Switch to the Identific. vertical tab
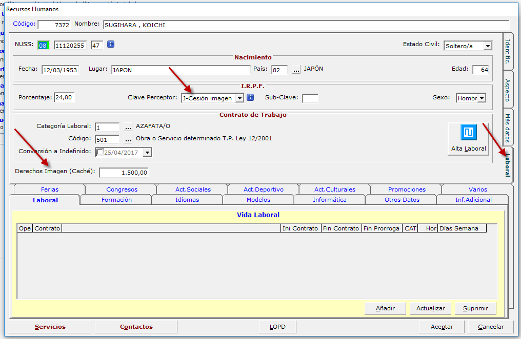Viewport: 521px width, 339px height. 507,51
